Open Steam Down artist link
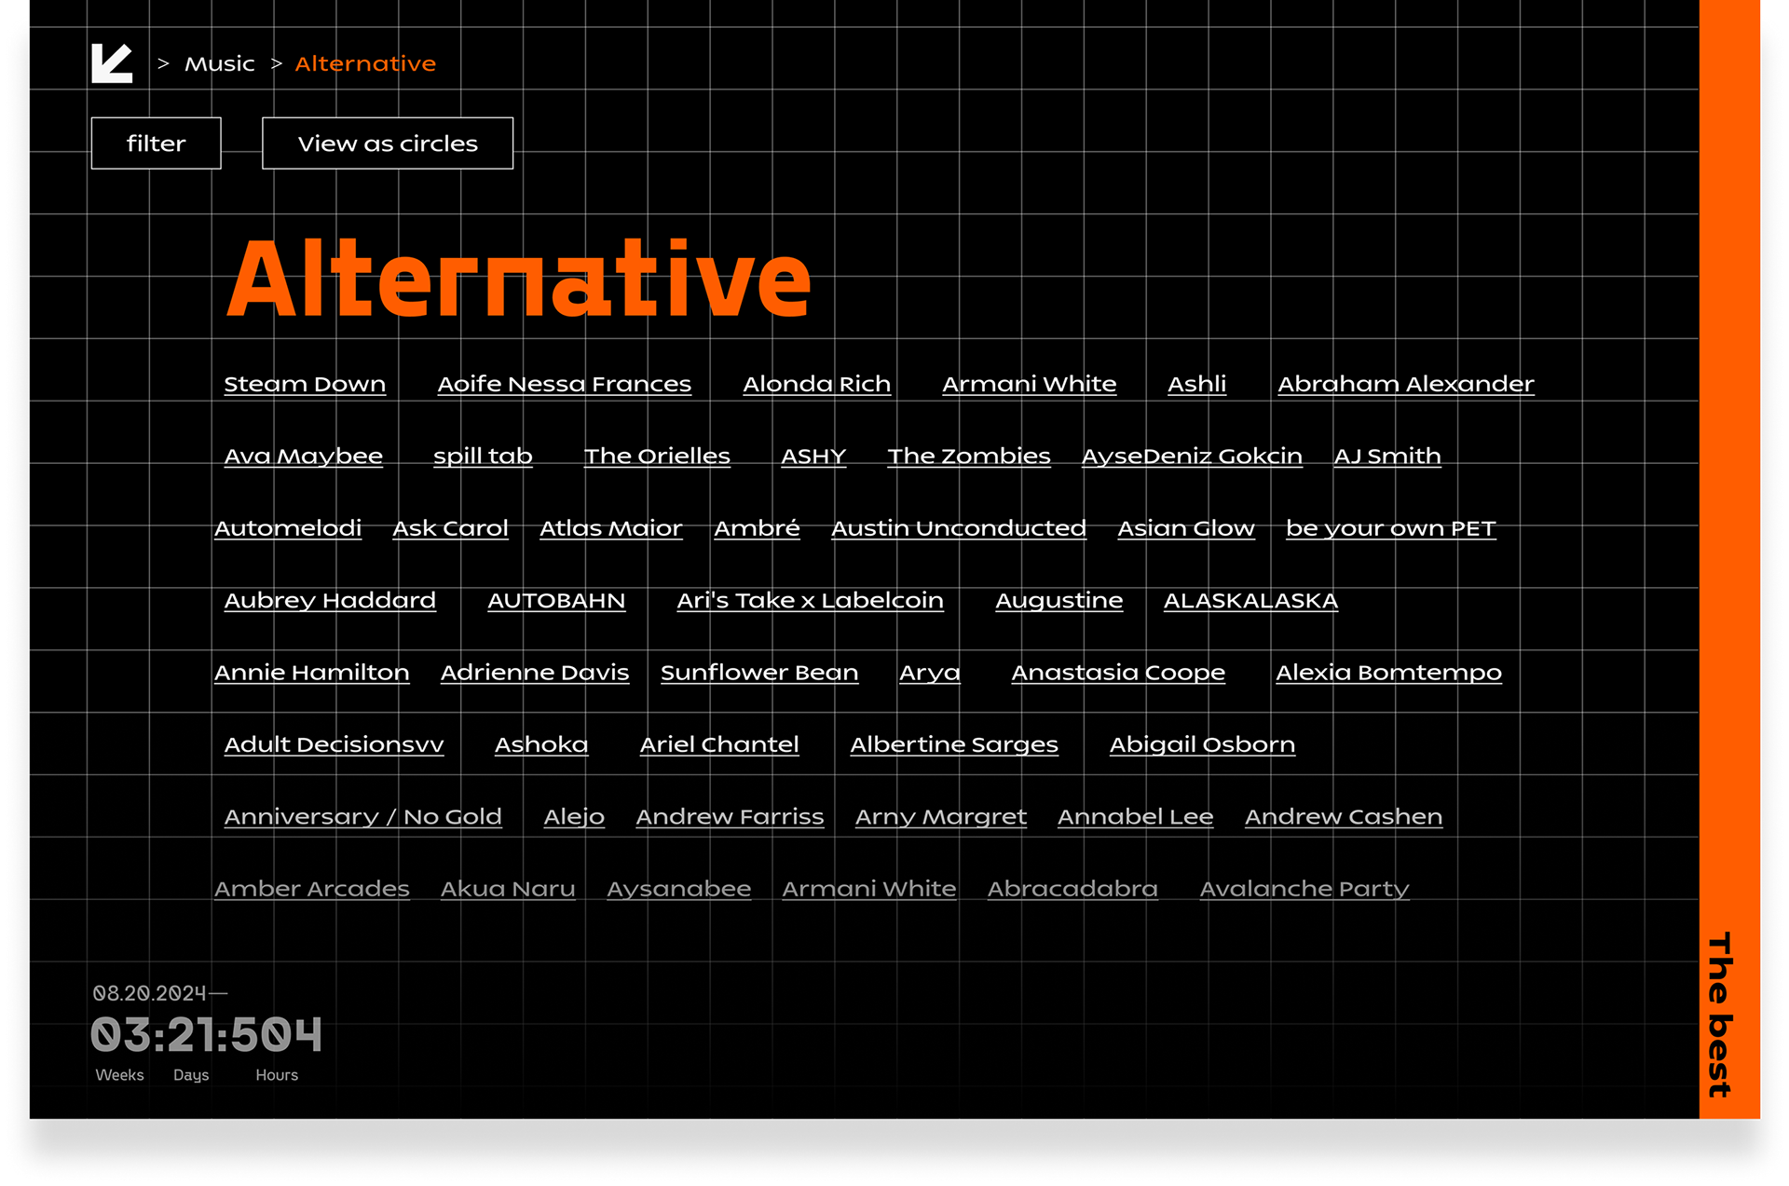The width and height of the screenshot is (1789, 1186). tap(305, 384)
